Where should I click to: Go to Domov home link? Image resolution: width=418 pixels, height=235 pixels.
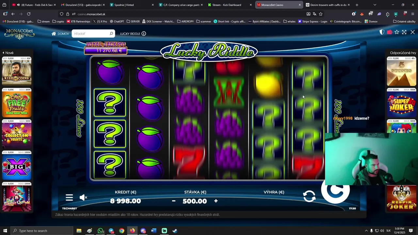pos(60,34)
